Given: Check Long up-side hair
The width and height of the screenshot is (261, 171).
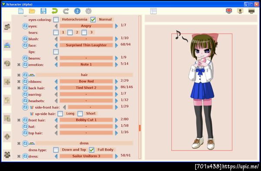Looking at the screenshot, I should click(60, 114).
